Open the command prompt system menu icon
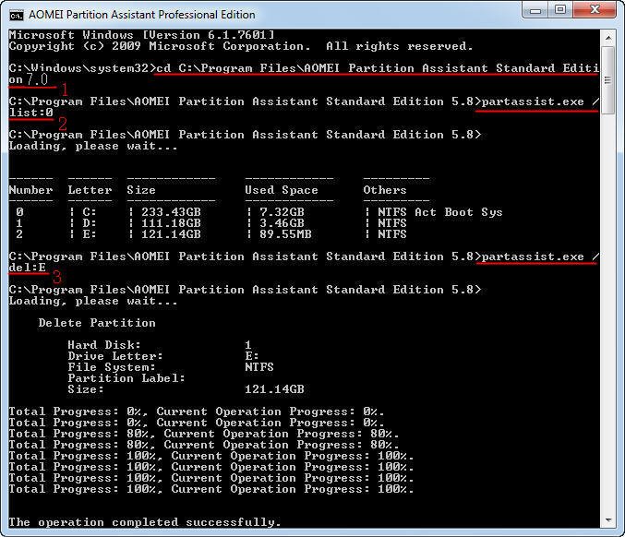The height and width of the screenshot is (537, 625). (x=17, y=15)
